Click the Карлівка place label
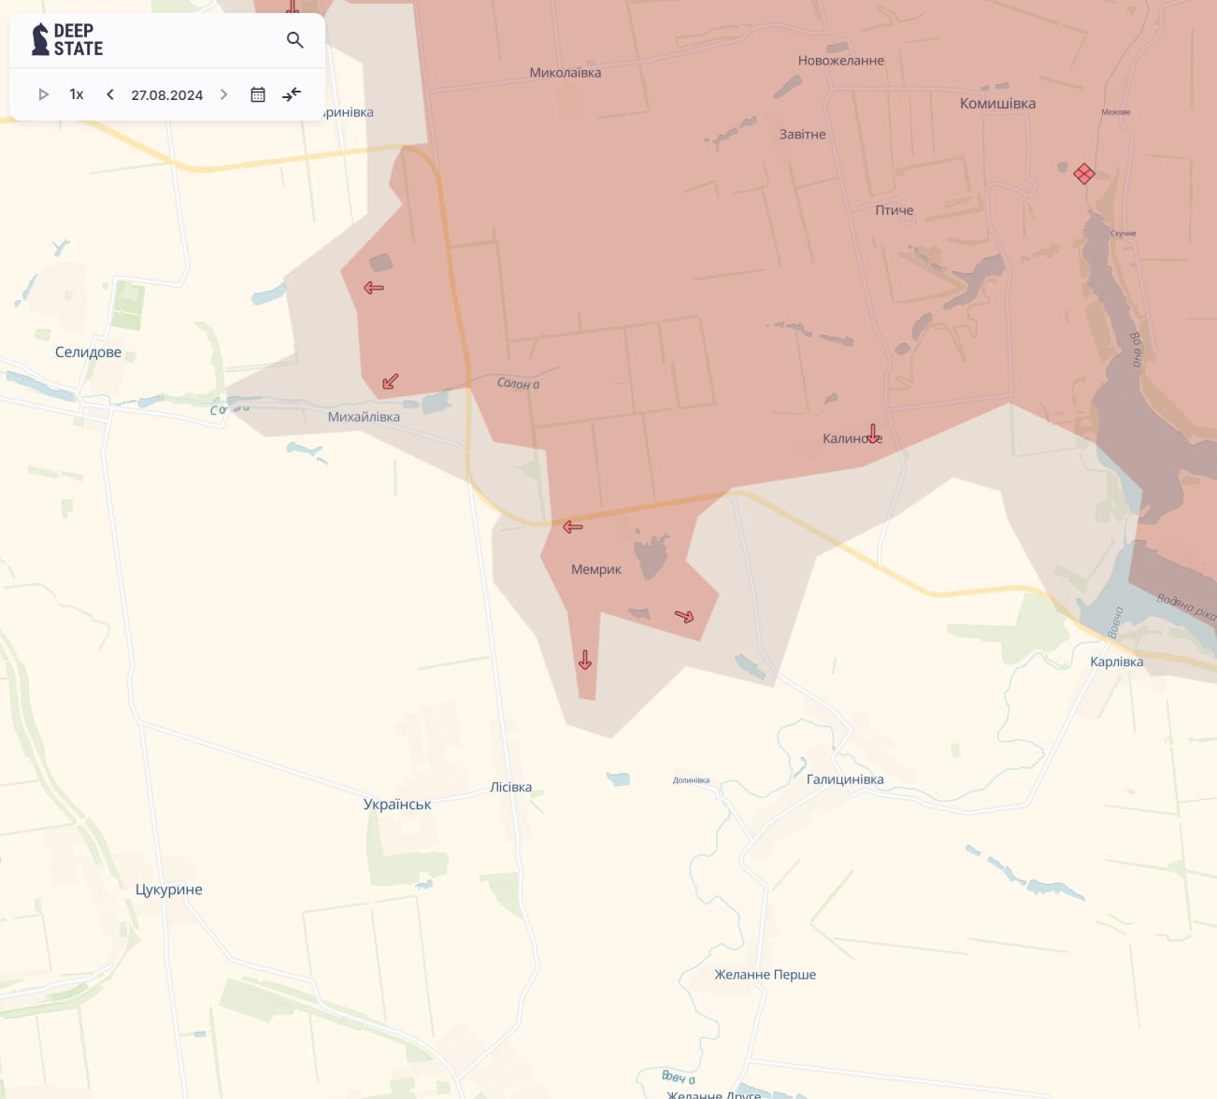The width and height of the screenshot is (1217, 1099). point(1116,662)
